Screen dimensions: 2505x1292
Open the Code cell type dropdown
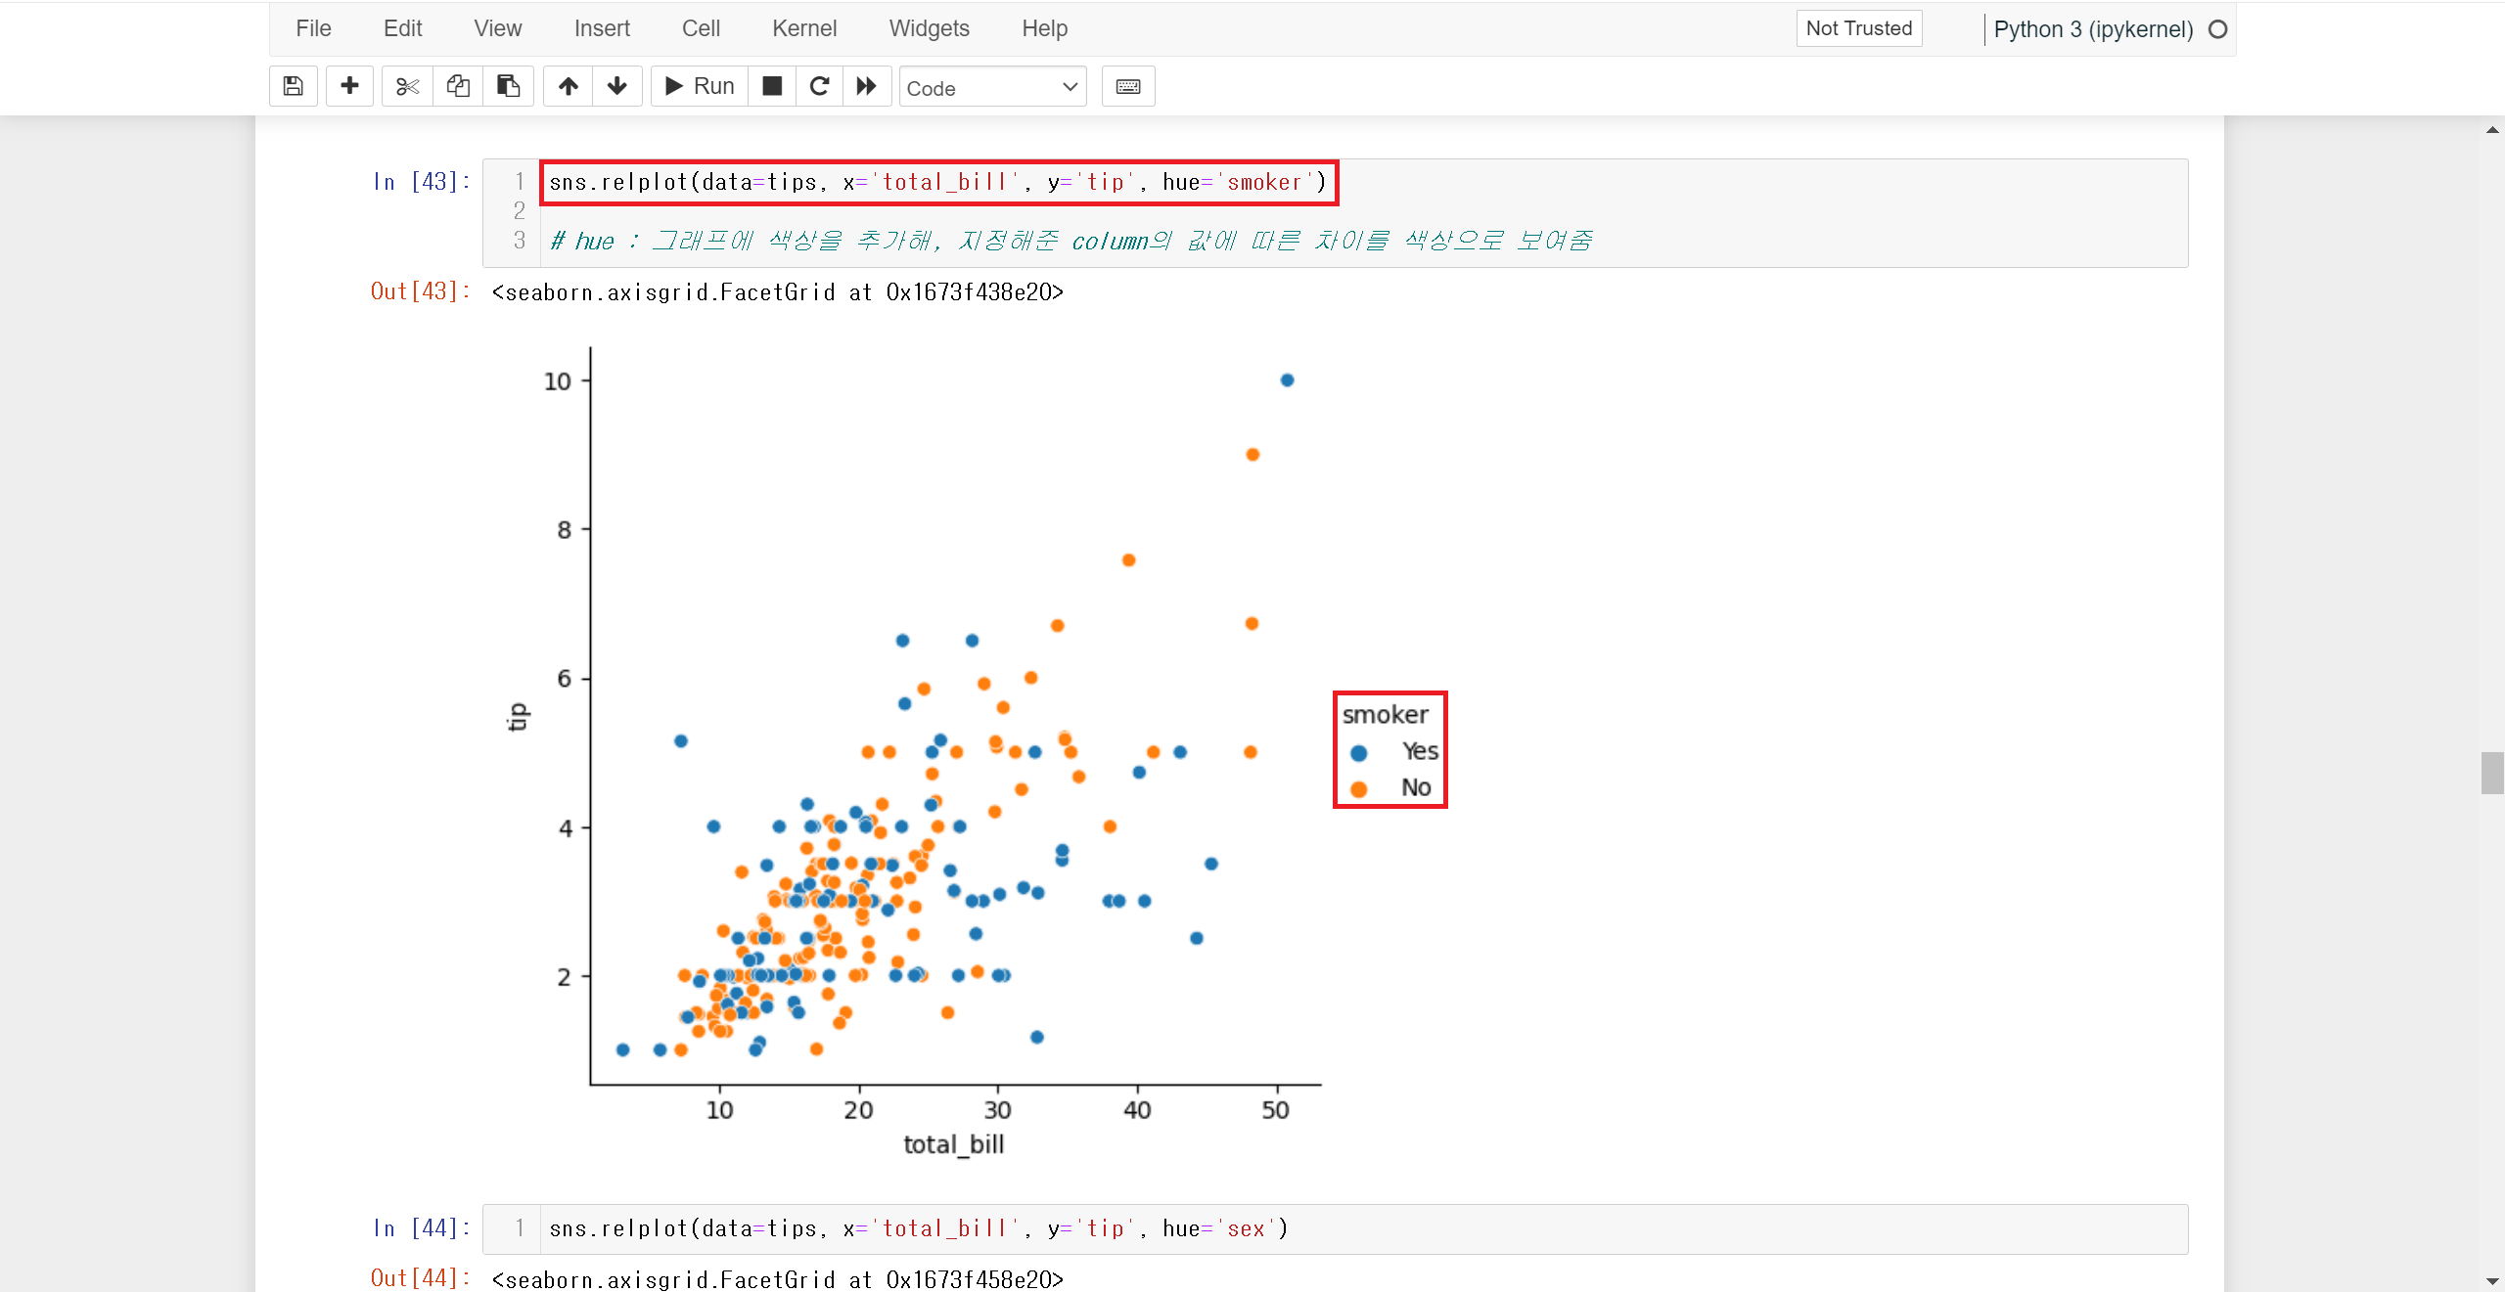pos(992,88)
